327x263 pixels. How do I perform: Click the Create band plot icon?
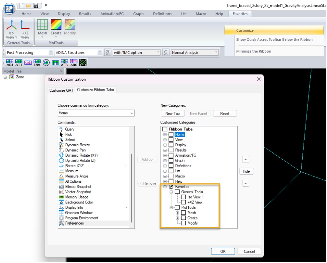[x=56, y=25]
